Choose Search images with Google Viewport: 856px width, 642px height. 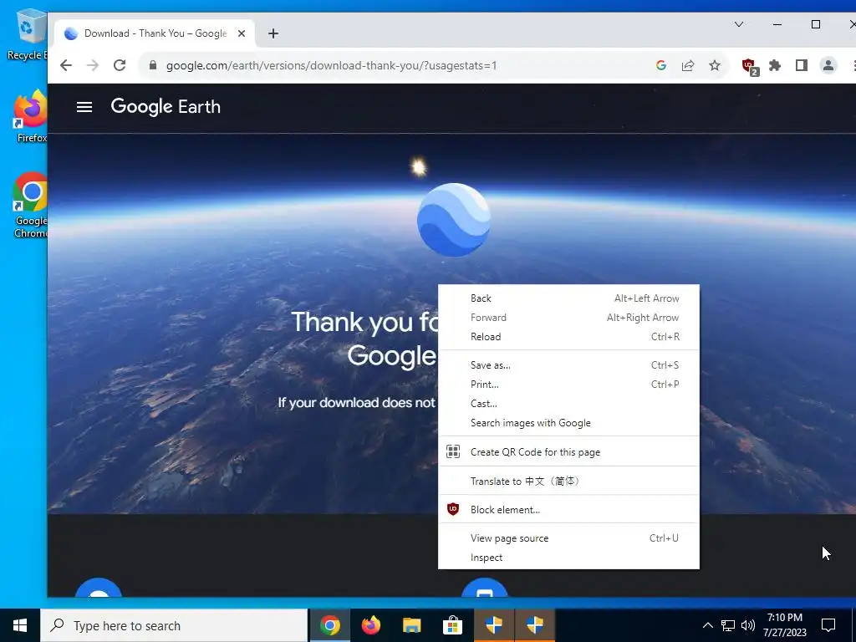[x=568, y=423]
